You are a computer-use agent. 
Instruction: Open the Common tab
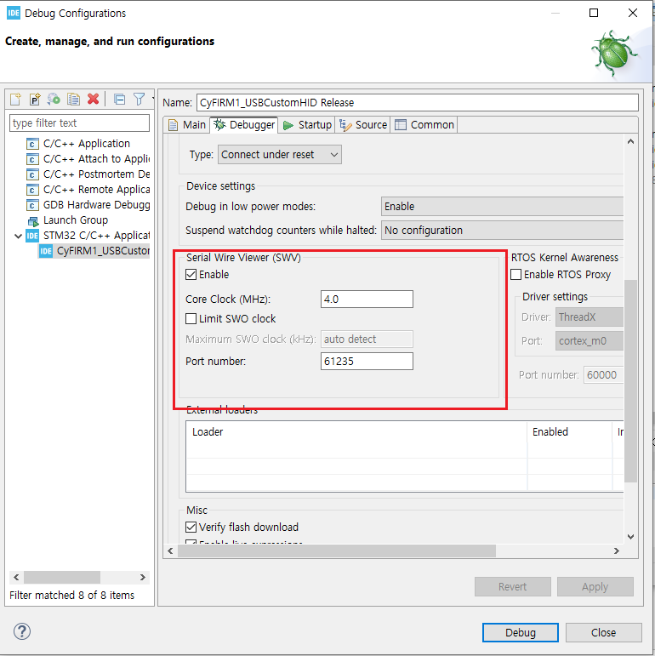[424, 125]
